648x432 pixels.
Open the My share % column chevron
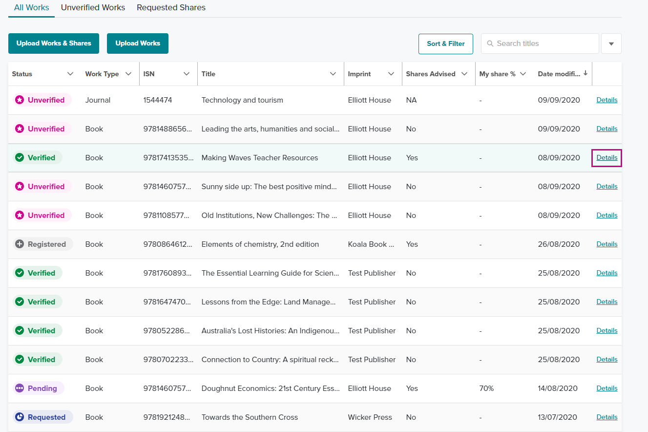pos(523,74)
